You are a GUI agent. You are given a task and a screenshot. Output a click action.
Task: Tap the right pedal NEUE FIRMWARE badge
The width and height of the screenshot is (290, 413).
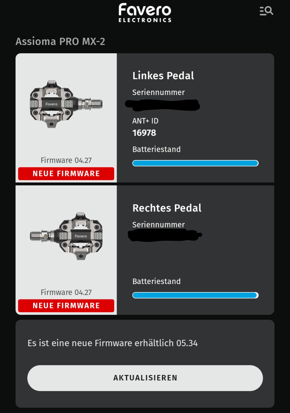click(x=66, y=306)
